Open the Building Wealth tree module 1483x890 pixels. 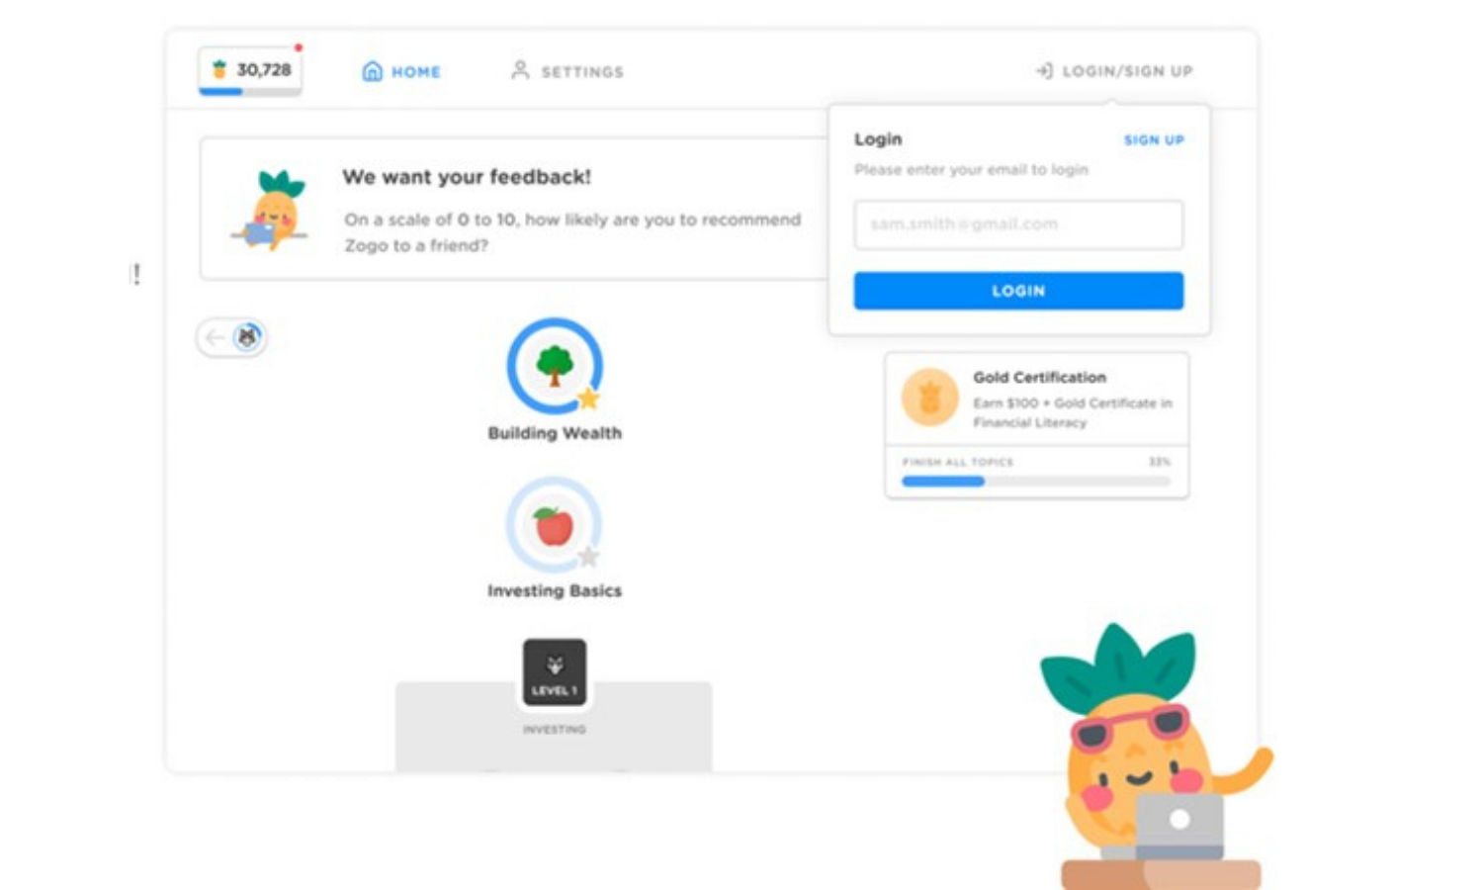pyautogui.click(x=555, y=366)
